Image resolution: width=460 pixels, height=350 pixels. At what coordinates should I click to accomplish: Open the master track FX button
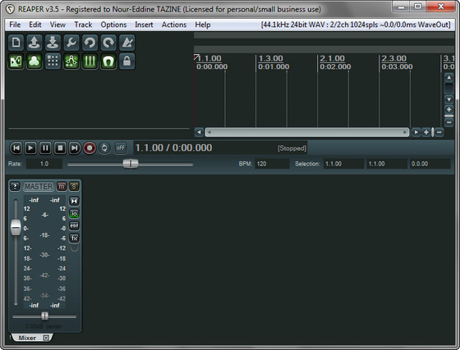coord(74,239)
